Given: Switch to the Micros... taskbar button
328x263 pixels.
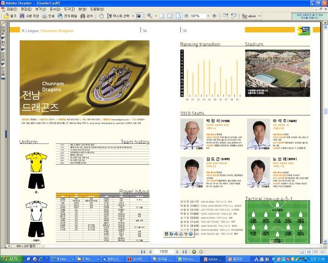Looking at the screenshot, I should tap(188, 259).
